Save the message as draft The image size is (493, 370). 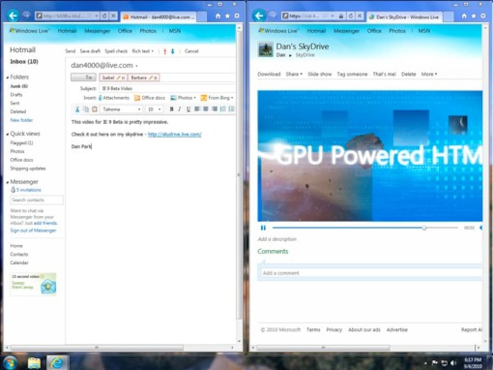click(x=90, y=51)
